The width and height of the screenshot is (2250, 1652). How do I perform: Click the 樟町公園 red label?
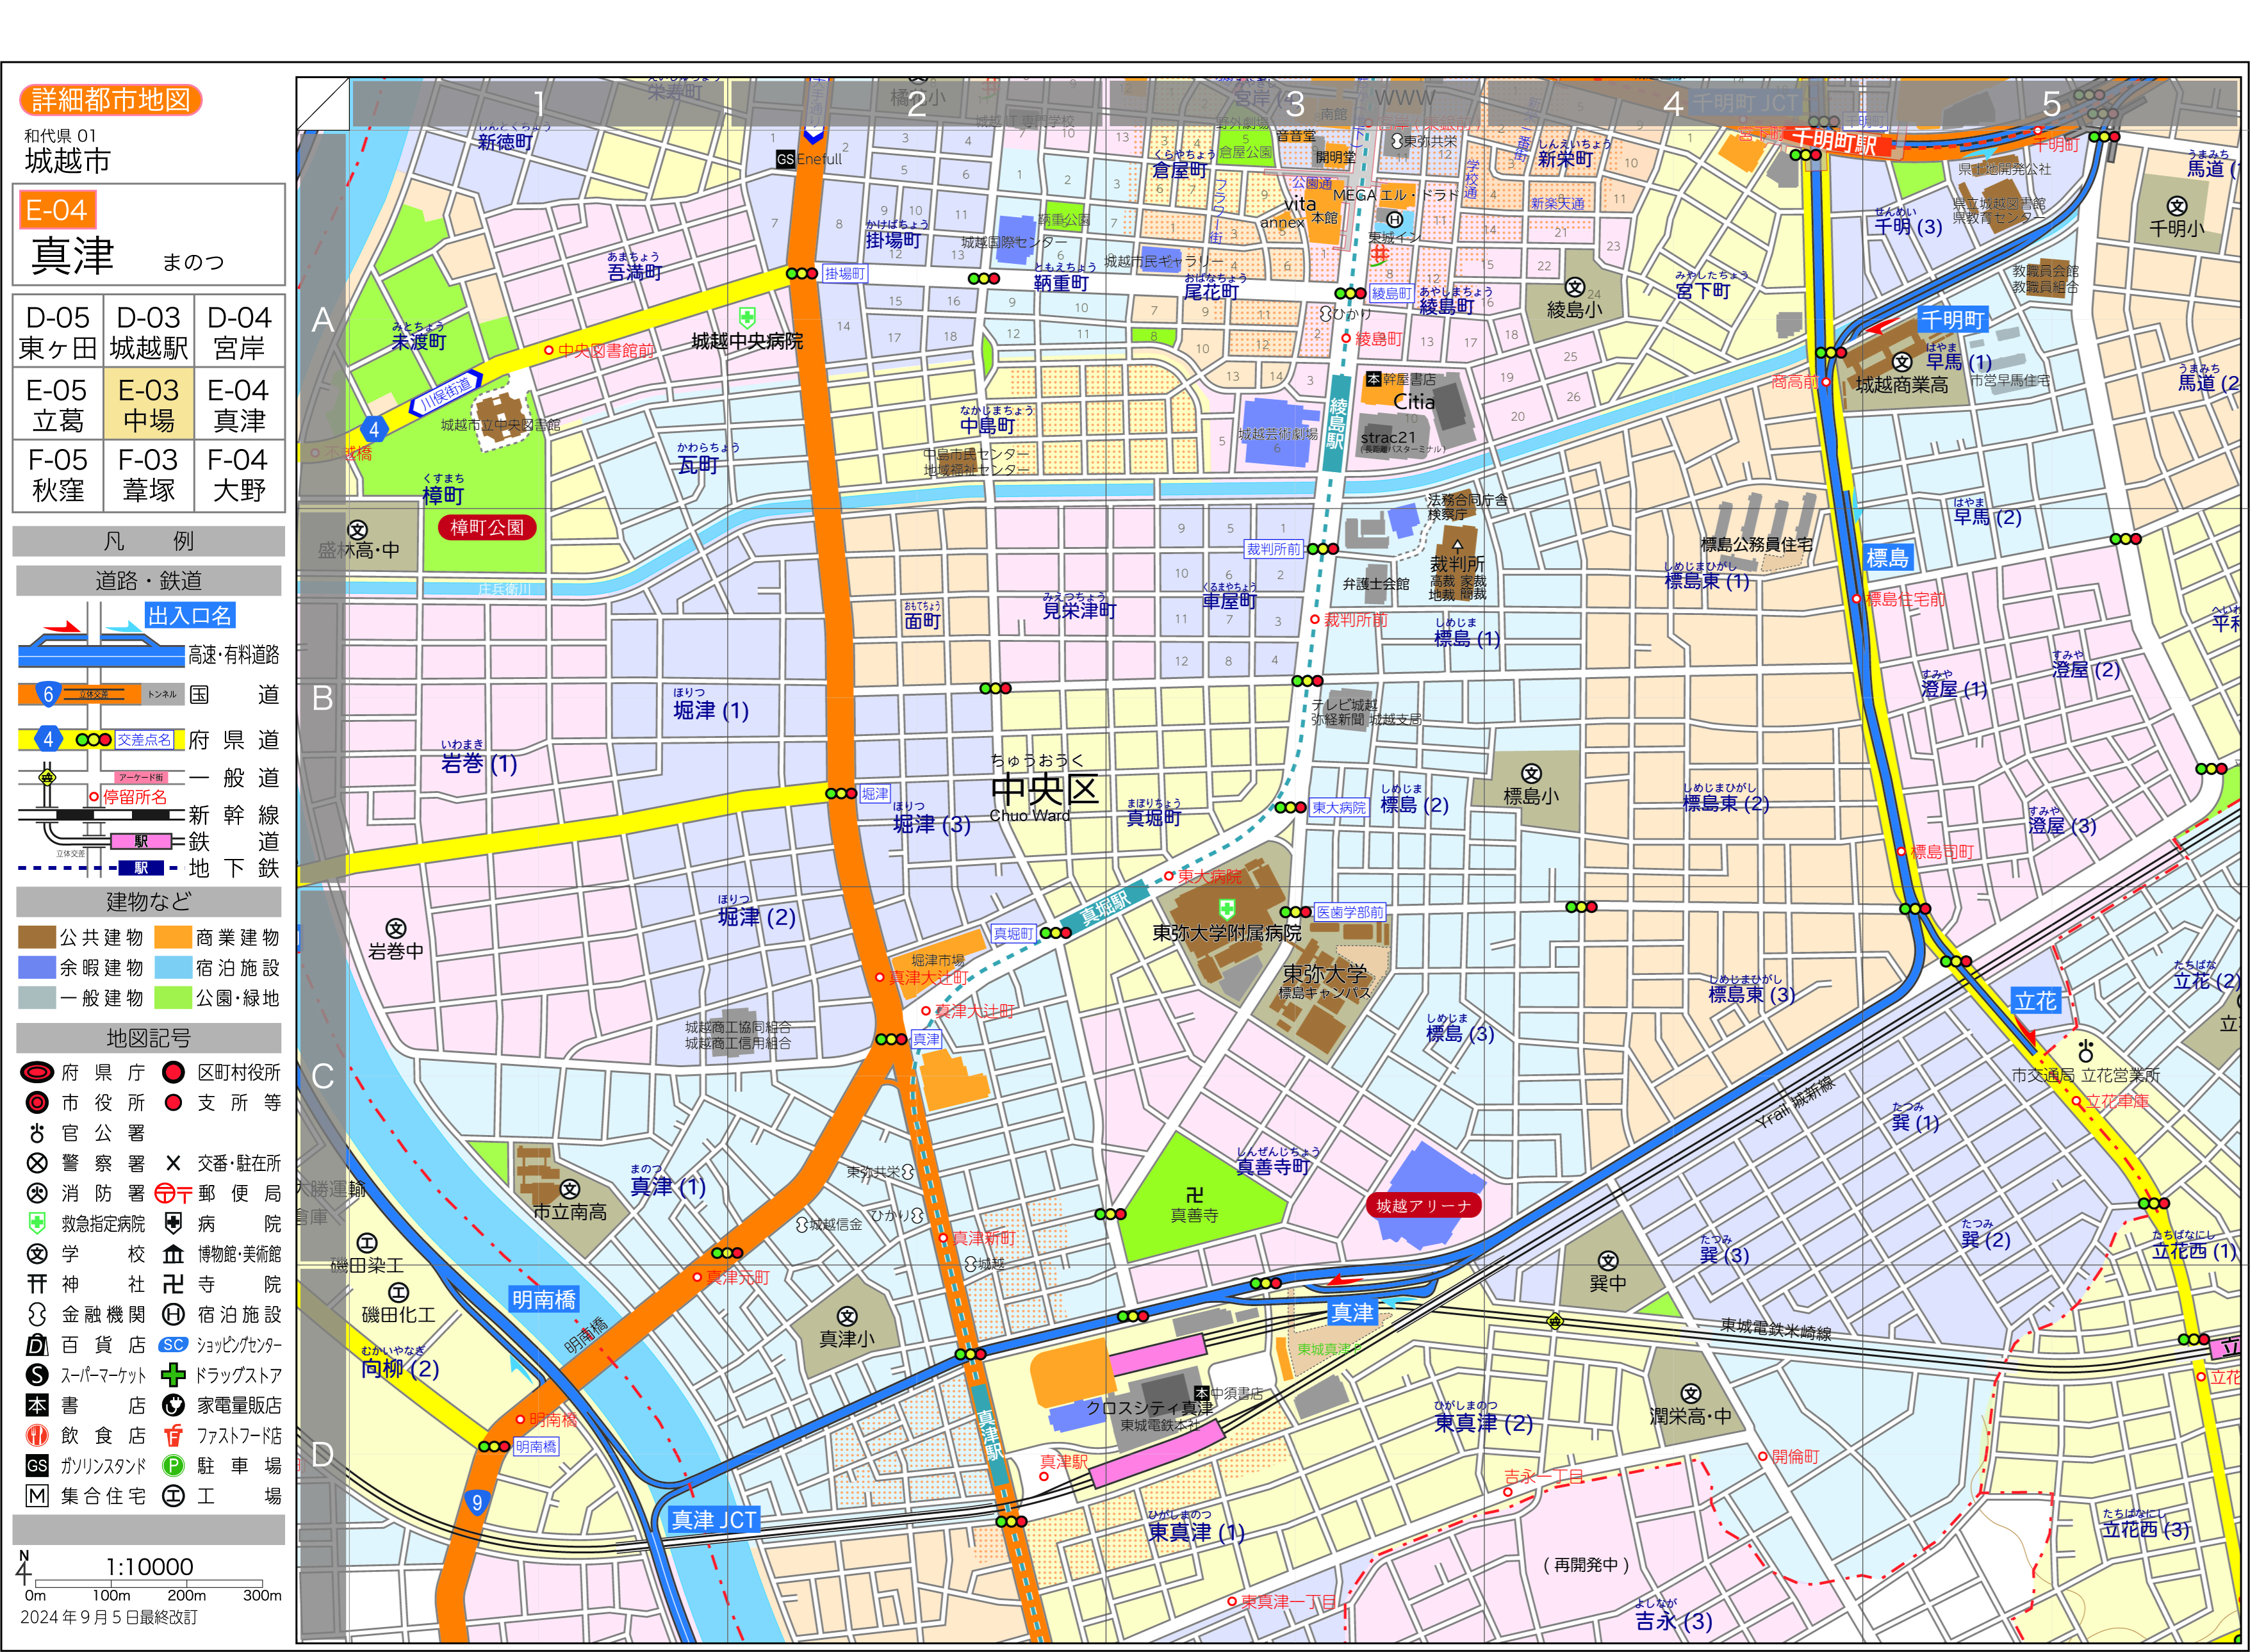click(x=487, y=527)
